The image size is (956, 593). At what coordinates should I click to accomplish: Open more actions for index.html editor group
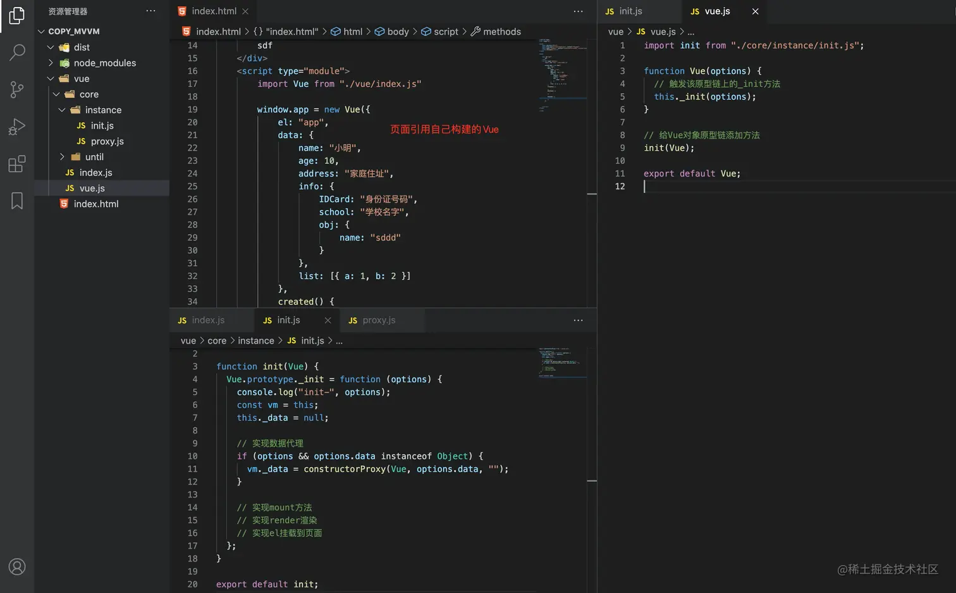tap(578, 11)
